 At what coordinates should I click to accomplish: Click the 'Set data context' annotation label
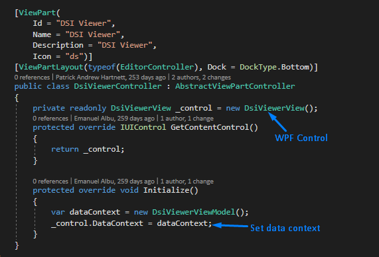[285, 228]
